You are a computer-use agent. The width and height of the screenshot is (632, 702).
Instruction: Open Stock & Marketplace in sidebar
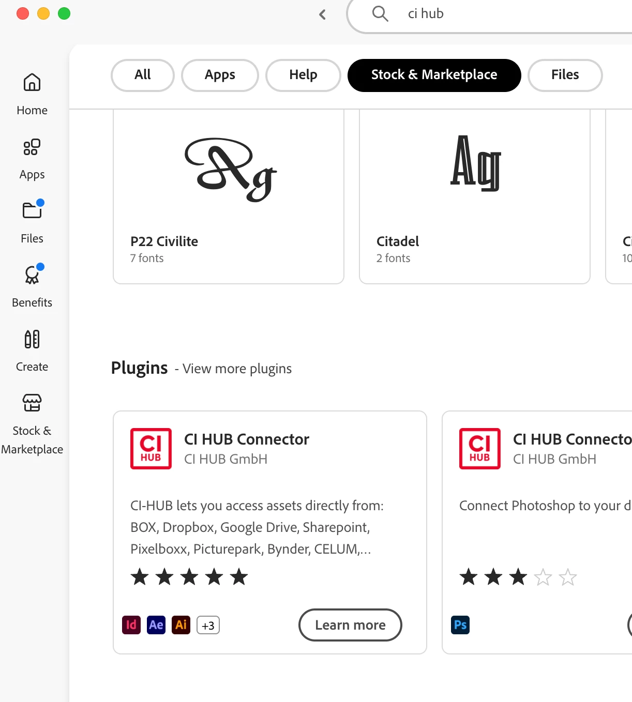[x=32, y=425]
